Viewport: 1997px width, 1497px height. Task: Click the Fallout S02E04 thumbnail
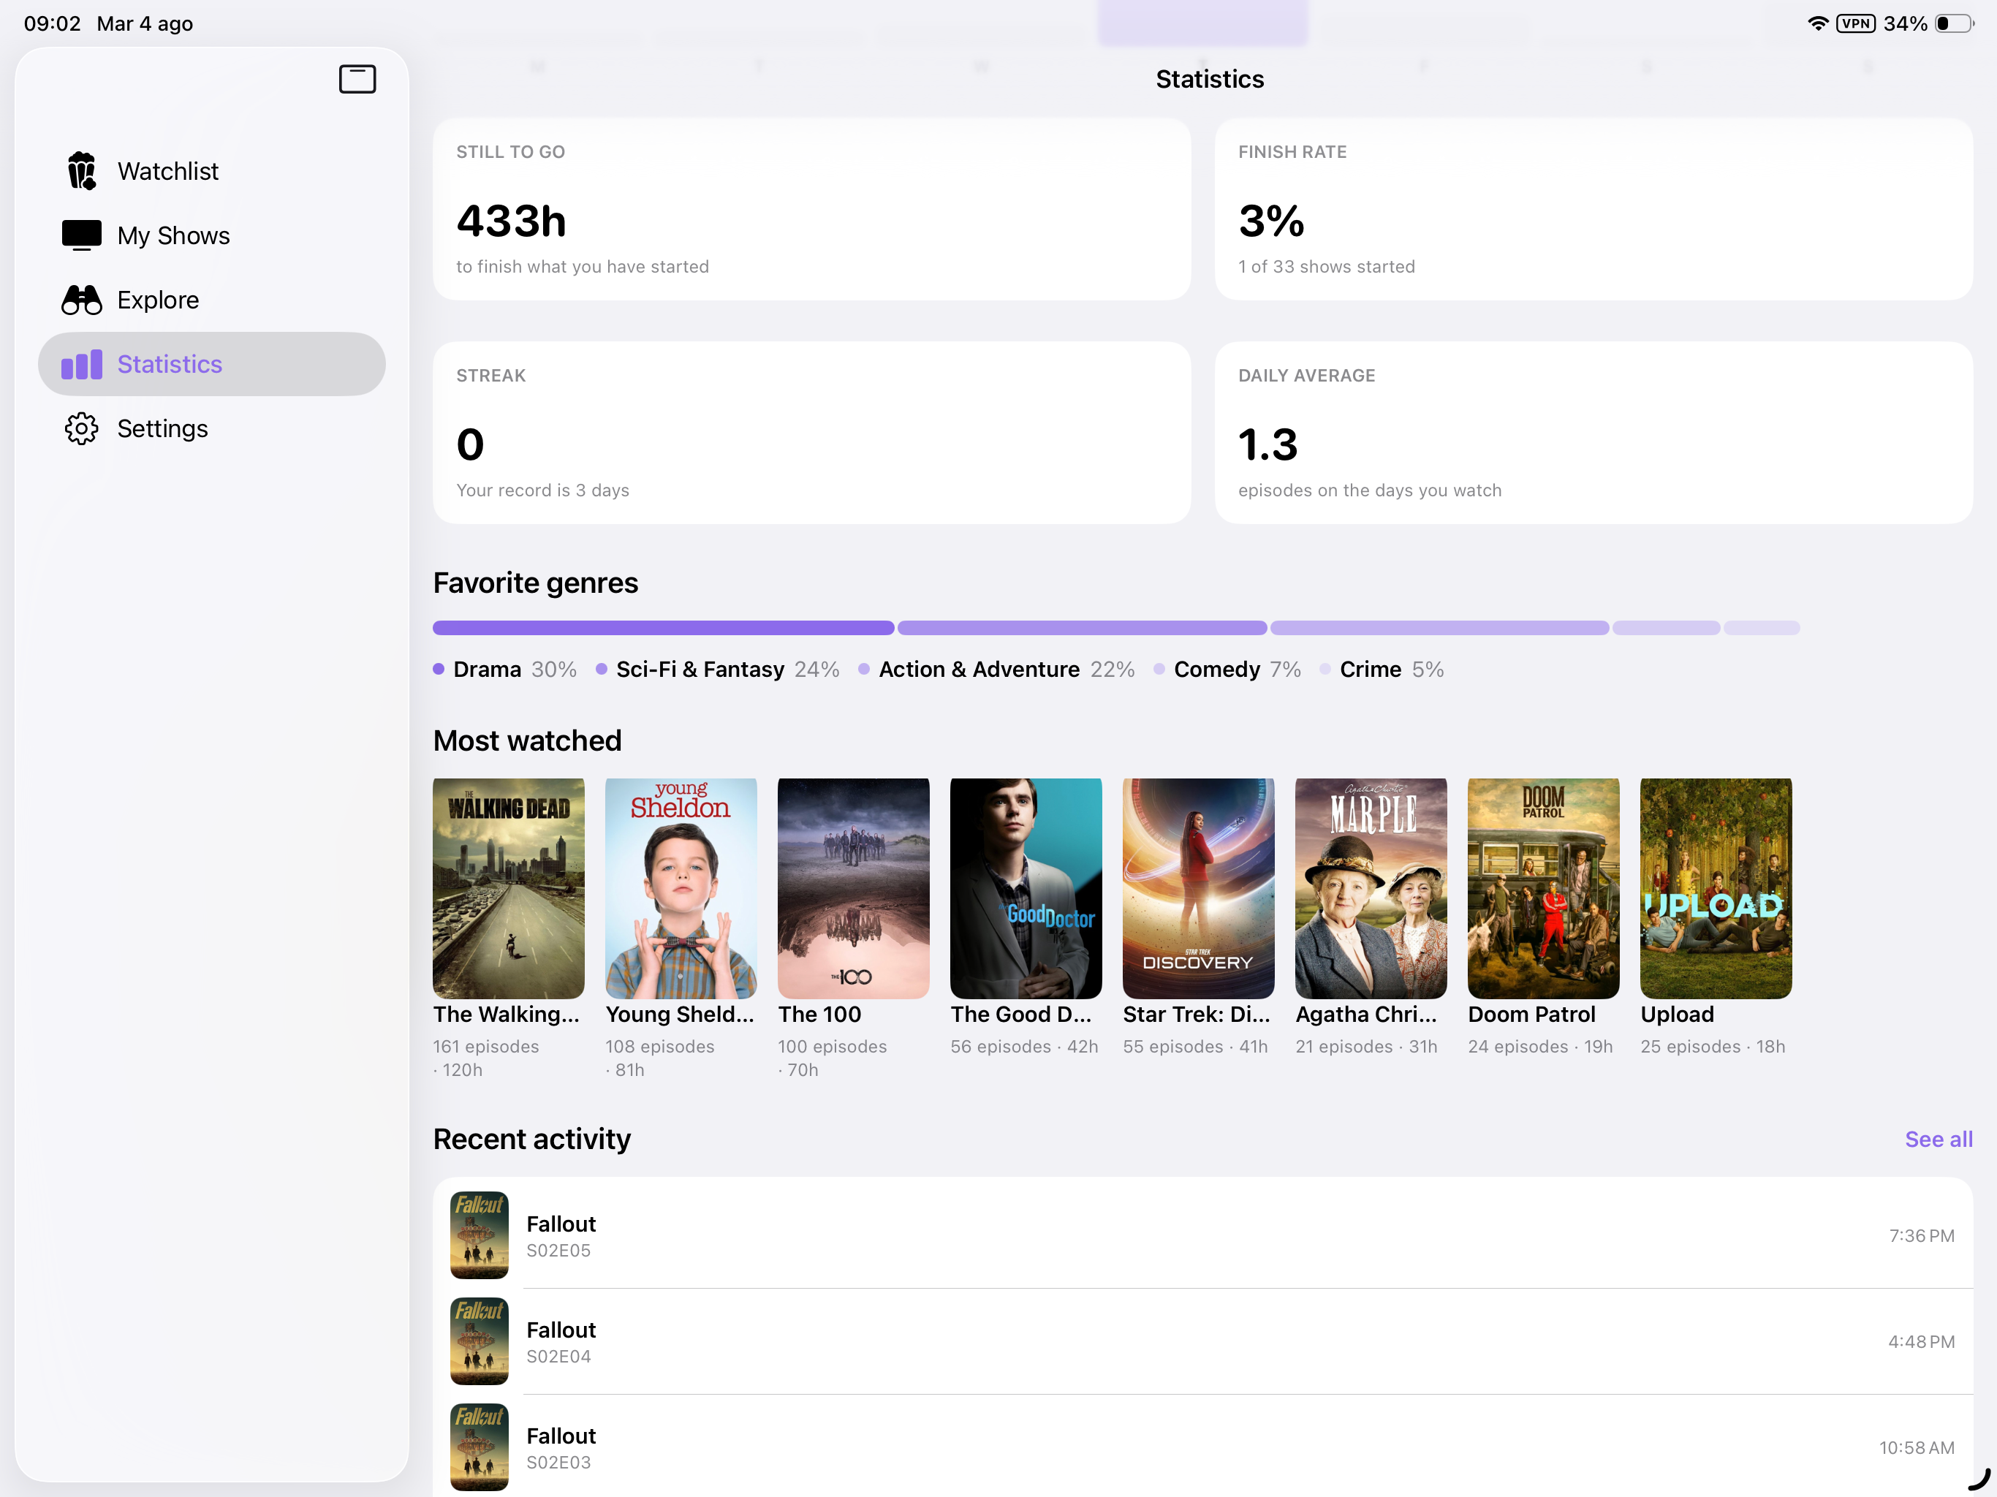[x=480, y=1342]
